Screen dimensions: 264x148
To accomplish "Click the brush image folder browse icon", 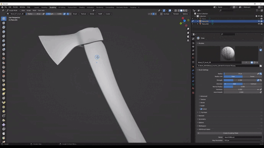I will coord(261,66).
